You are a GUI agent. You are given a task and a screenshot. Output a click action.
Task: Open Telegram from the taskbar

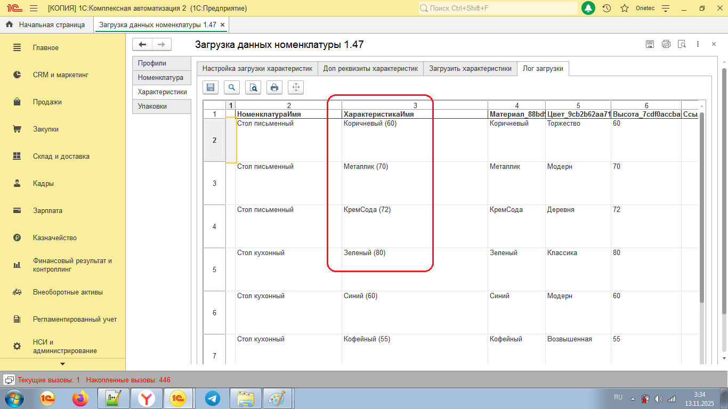(213, 398)
